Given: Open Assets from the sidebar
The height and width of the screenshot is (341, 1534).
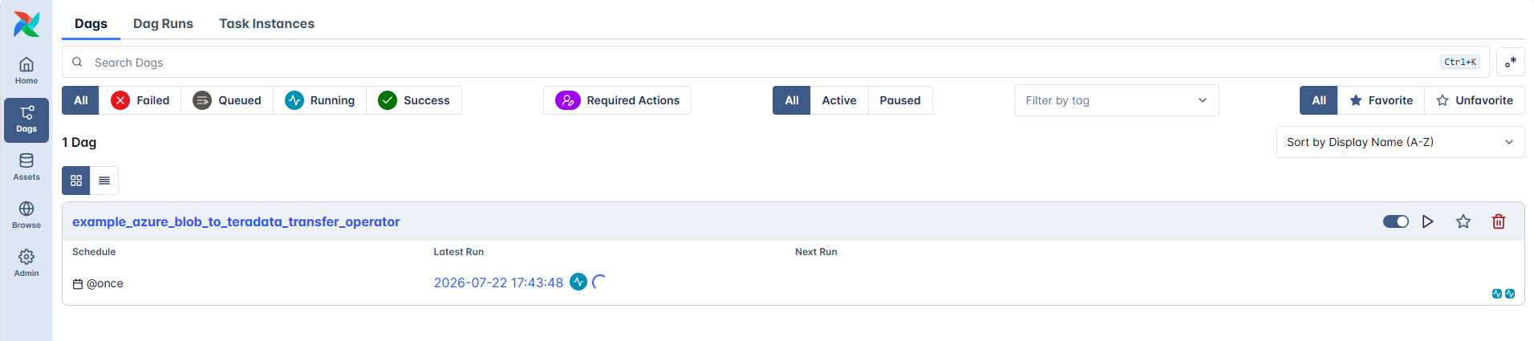Looking at the screenshot, I should (x=26, y=167).
